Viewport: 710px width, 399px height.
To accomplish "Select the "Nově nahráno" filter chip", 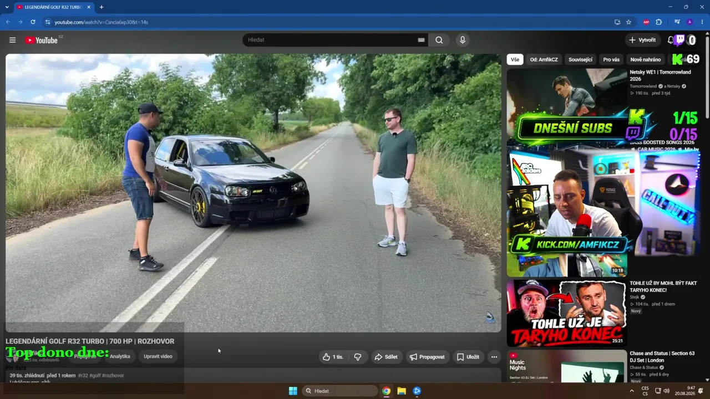I will [x=646, y=59].
